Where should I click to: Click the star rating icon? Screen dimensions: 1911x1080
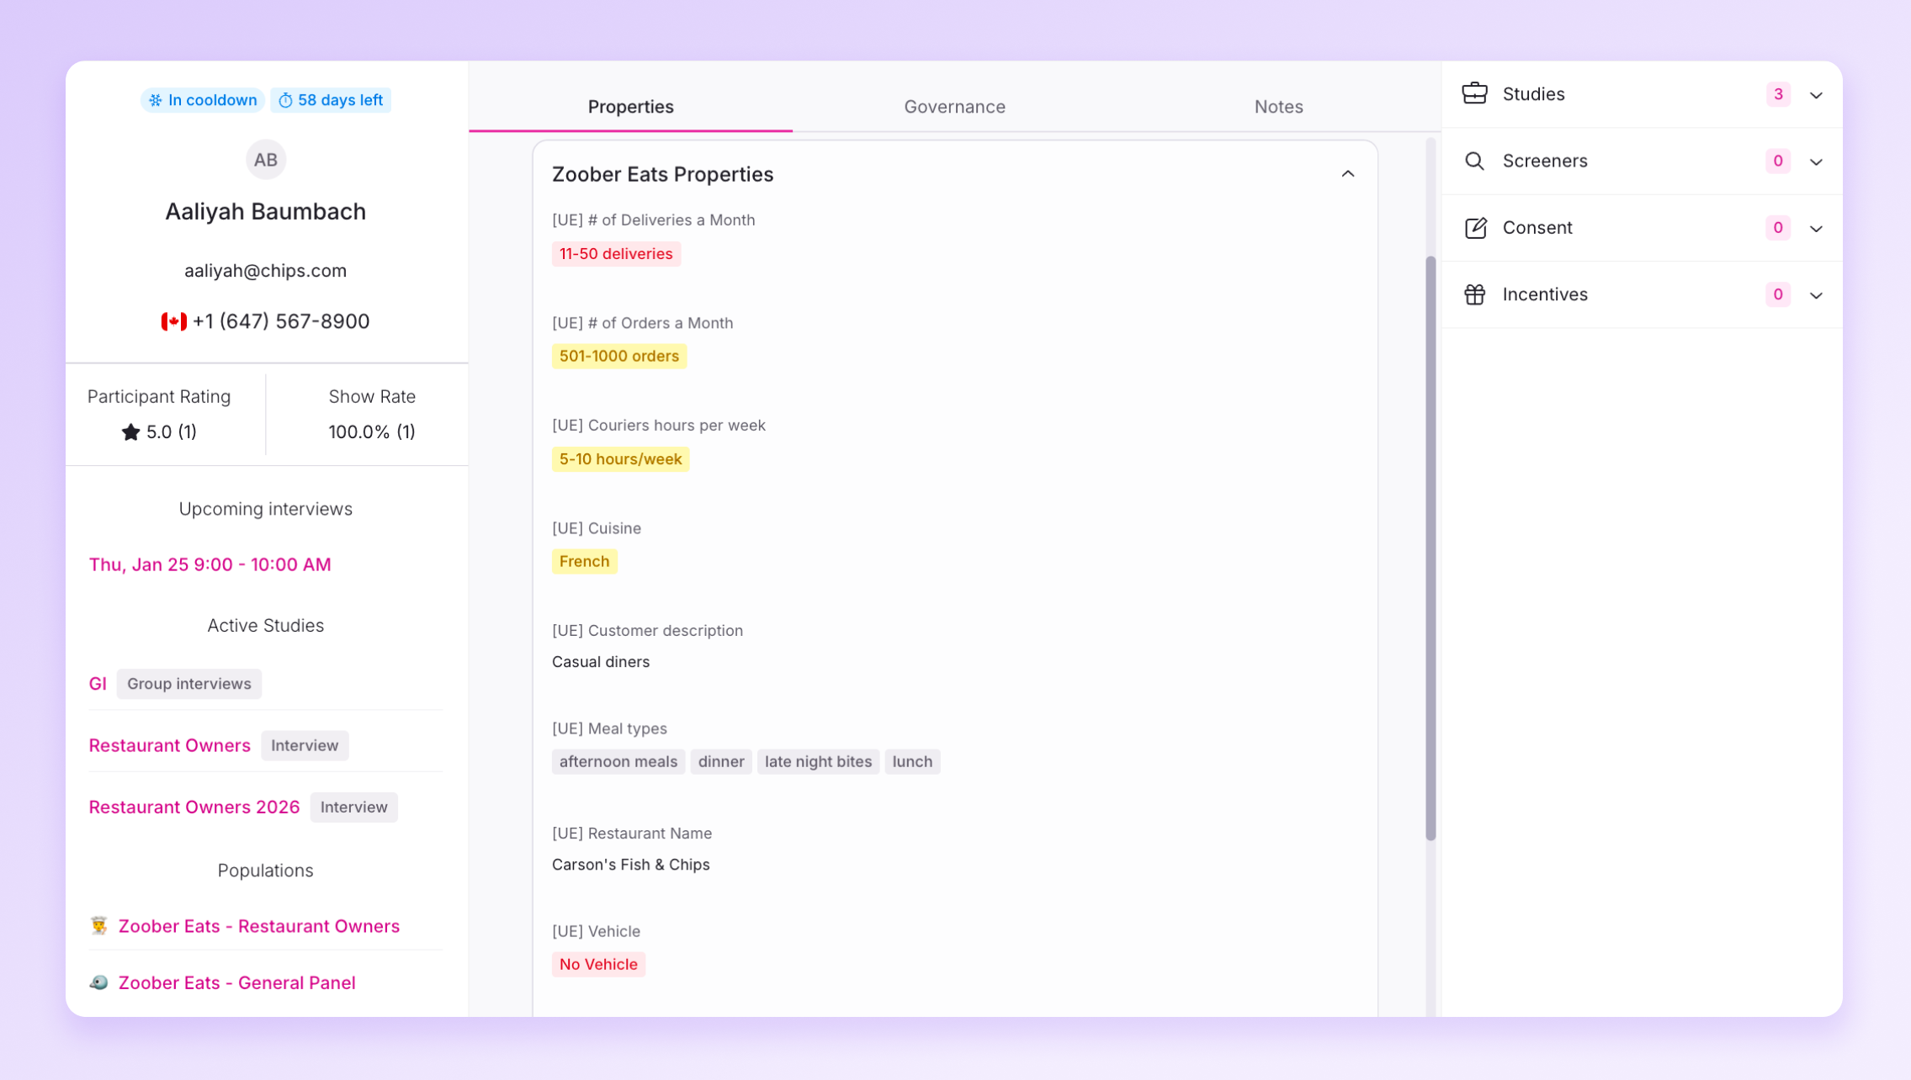click(130, 431)
